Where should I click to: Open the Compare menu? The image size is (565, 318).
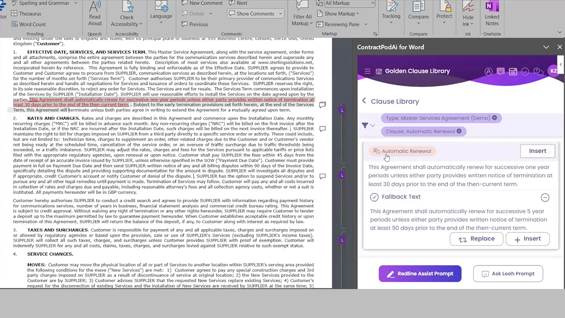click(x=418, y=12)
